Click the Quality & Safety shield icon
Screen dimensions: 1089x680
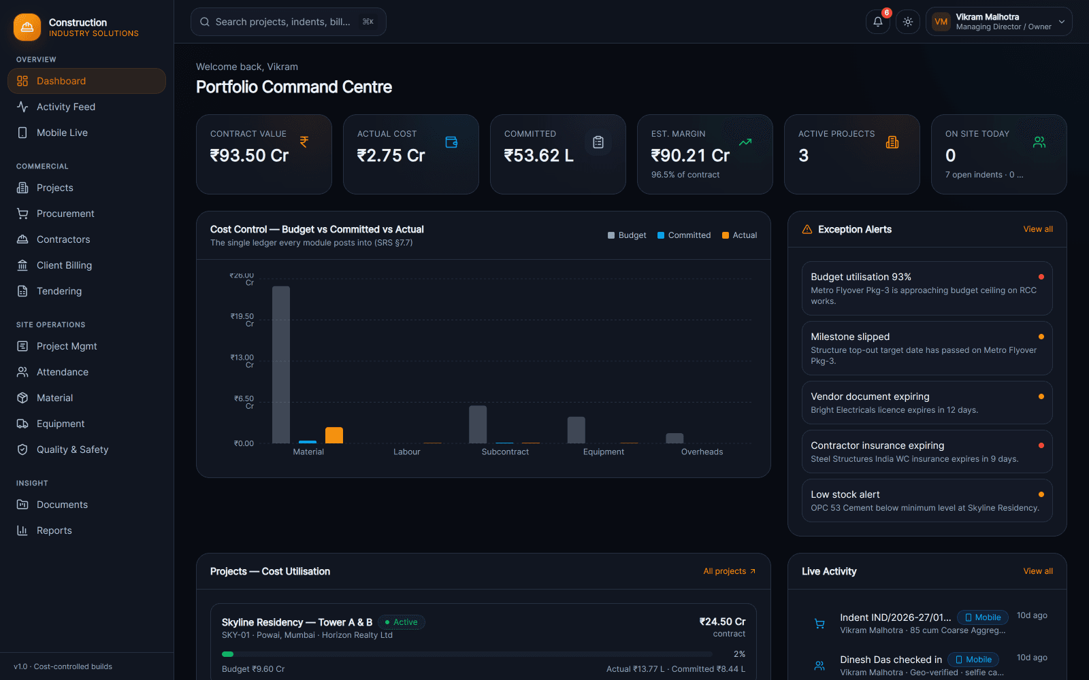pos(22,449)
